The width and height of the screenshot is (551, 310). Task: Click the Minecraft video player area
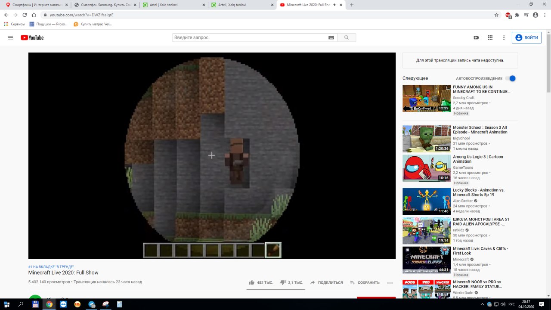[x=212, y=155]
